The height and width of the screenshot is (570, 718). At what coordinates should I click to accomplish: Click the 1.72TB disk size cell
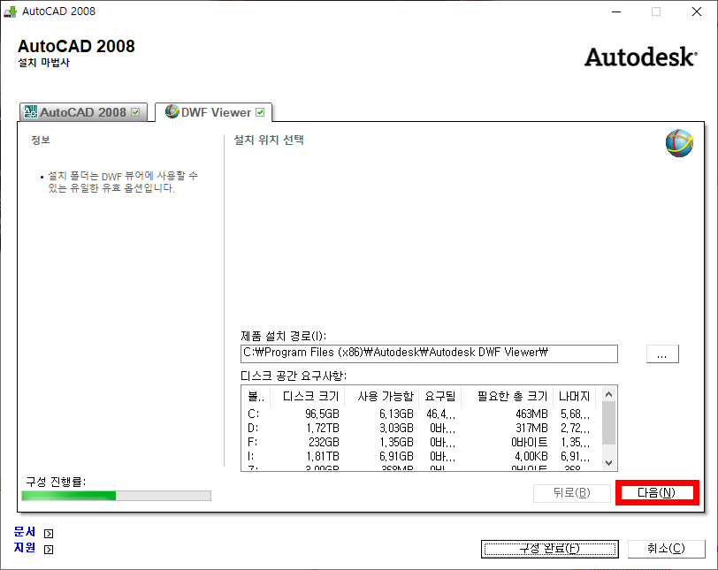(323, 429)
